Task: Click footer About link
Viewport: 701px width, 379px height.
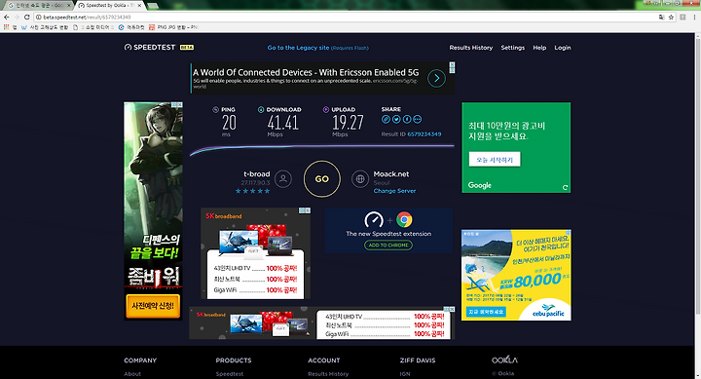Action: point(132,374)
